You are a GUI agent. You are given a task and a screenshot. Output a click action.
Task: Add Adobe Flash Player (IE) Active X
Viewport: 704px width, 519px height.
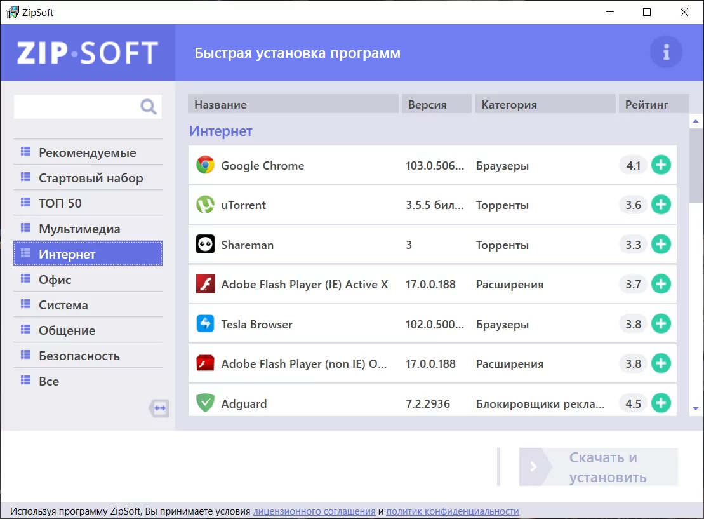[x=661, y=284]
